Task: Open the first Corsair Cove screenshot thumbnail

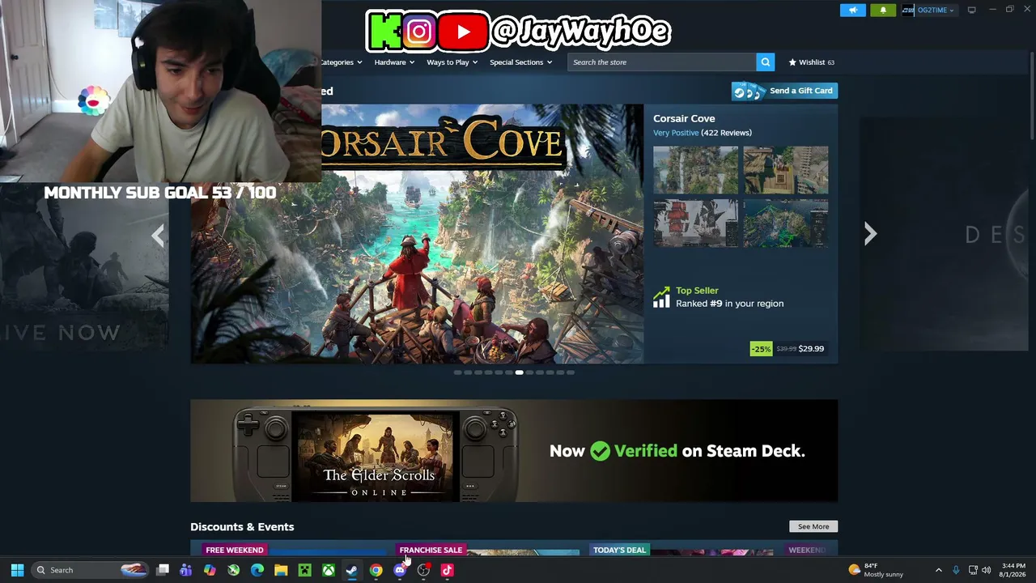Action: 696,170
